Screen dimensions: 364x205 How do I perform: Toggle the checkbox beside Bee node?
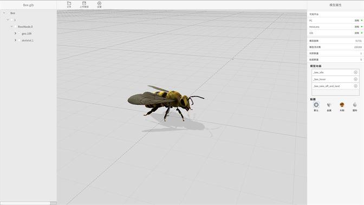pyautogui.click(x=8, y=13)
